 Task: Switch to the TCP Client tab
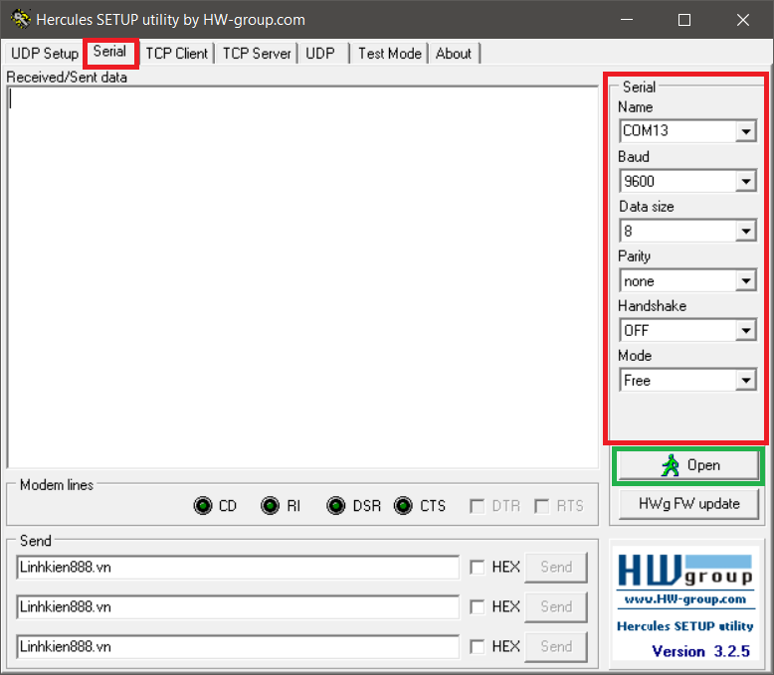click(x=177, y=54)
